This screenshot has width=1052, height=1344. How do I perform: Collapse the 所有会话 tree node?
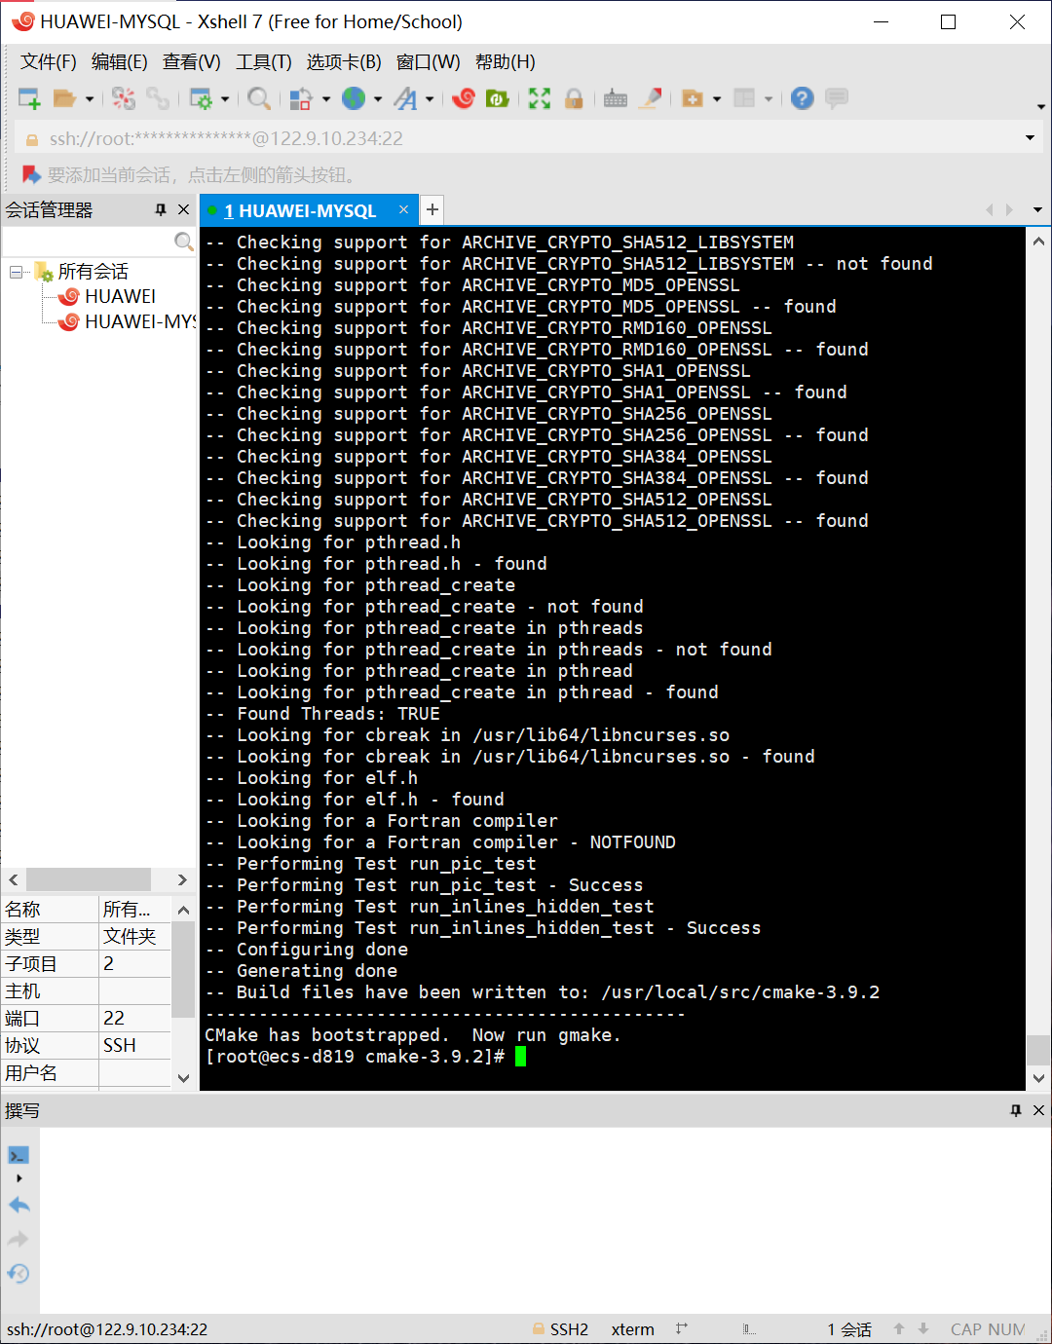[17, 272]
